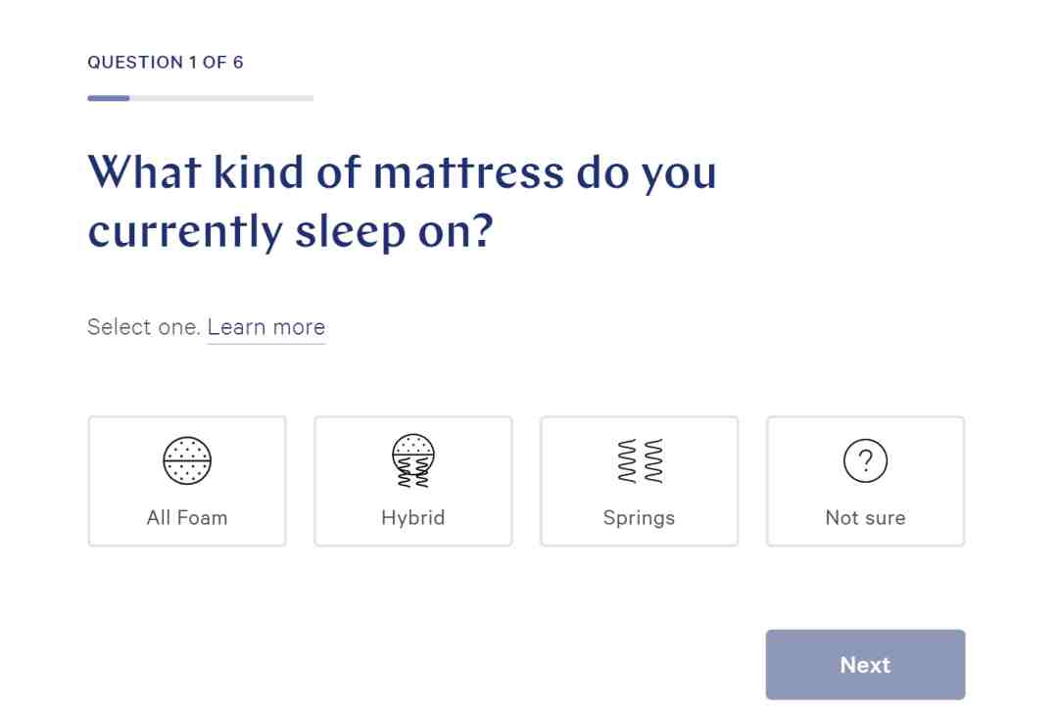
Task: Click the 'Select one.' instruction text
Action: [144, 327]
